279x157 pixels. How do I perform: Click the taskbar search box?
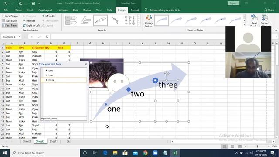click(45, 153)
